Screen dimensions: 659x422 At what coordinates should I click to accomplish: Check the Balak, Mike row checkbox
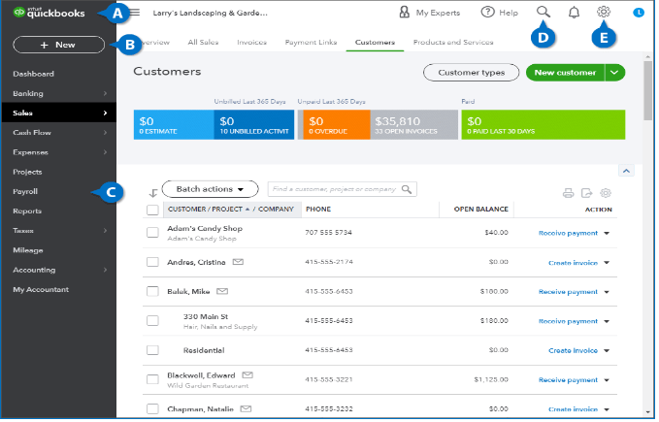pos(153,293)
